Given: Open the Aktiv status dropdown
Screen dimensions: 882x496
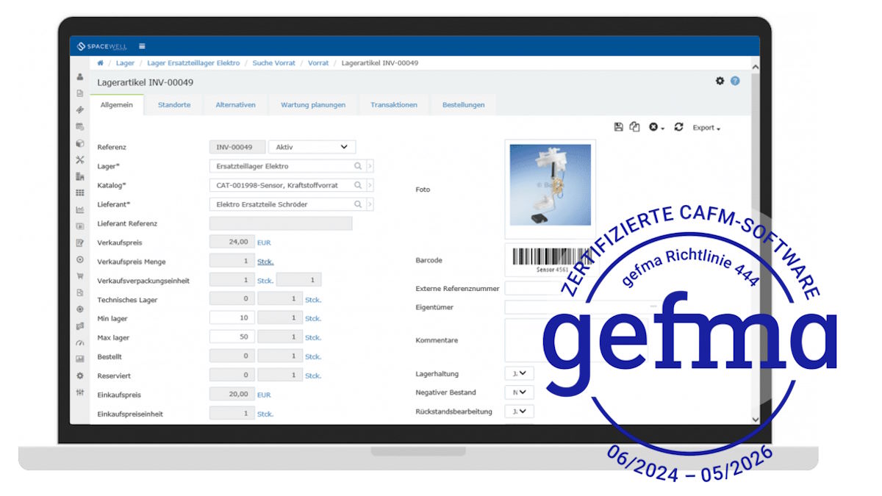Looking at the screenshot, I should [312, 147].
